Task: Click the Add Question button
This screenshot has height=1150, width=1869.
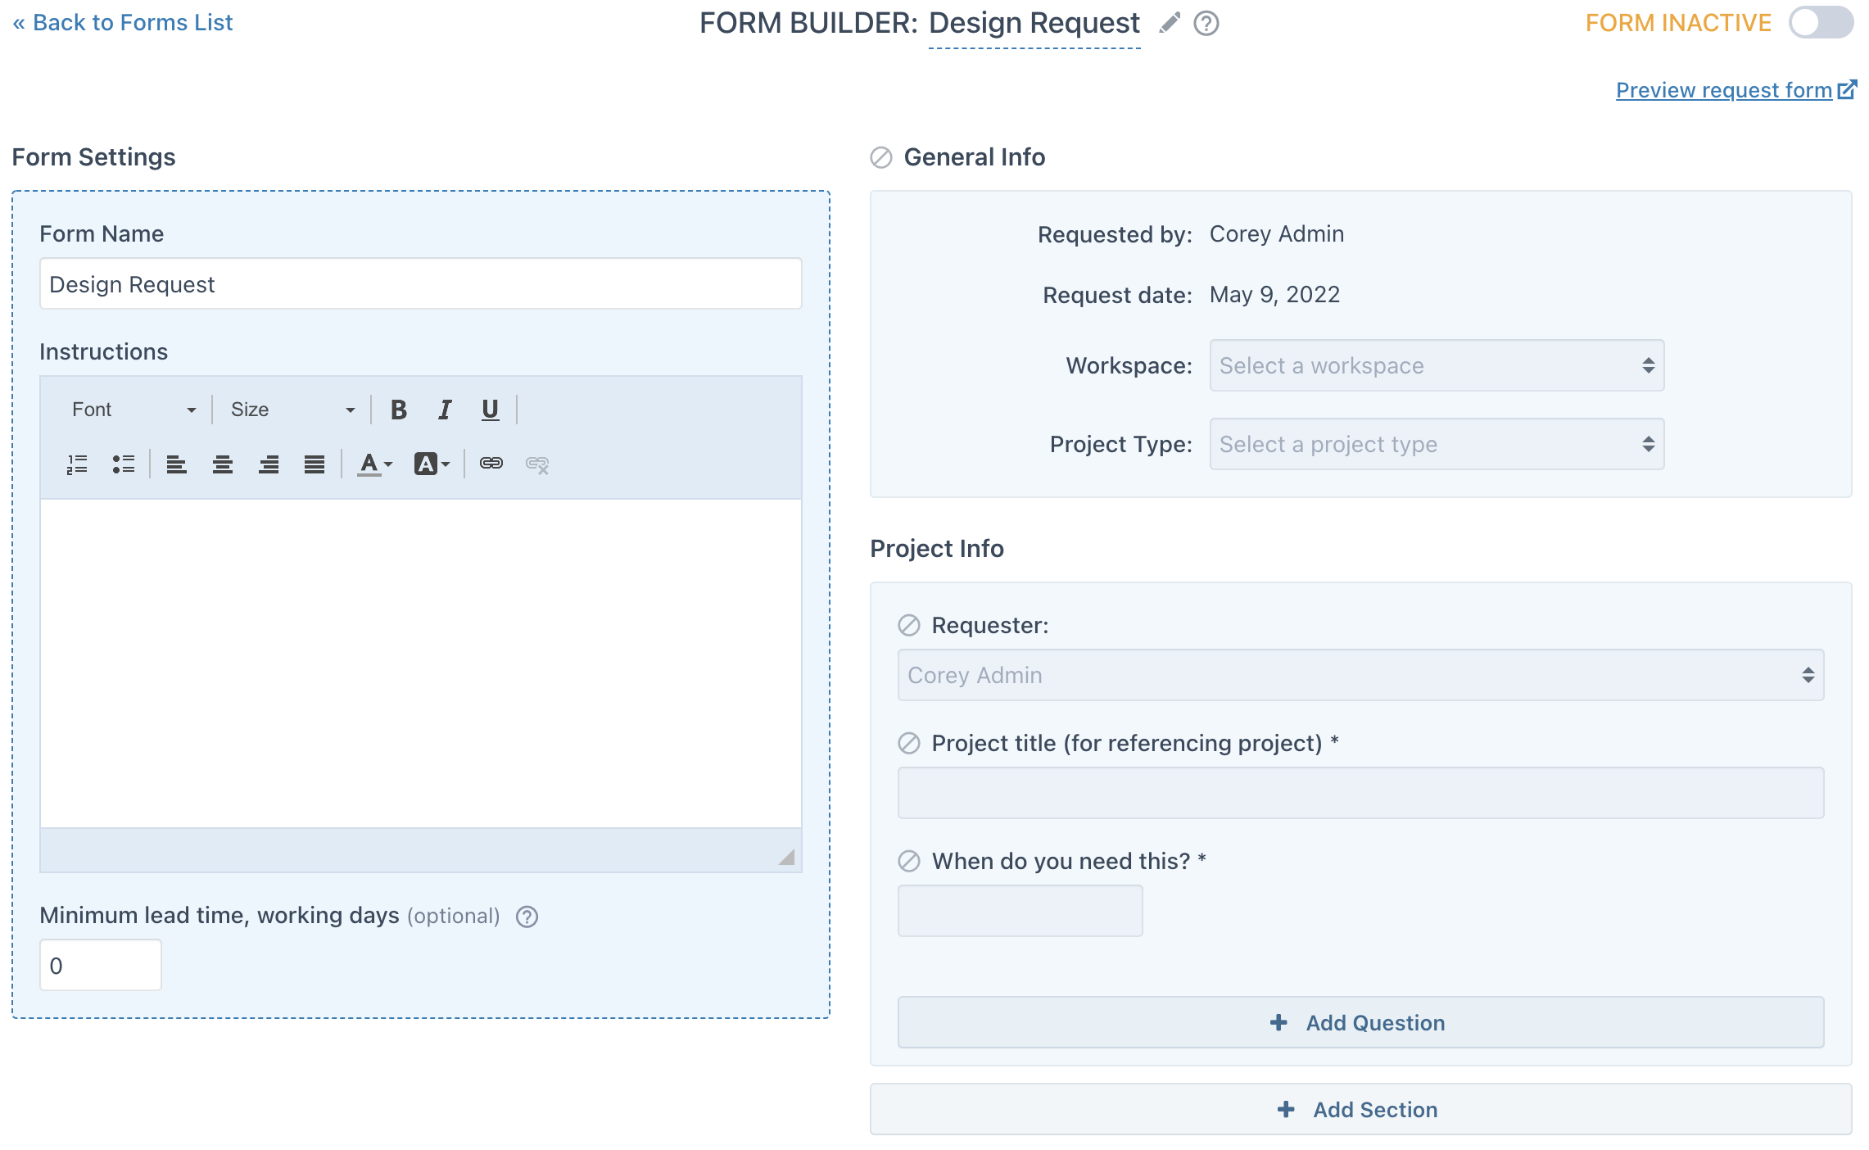Action: (x=1360, y=1022)
